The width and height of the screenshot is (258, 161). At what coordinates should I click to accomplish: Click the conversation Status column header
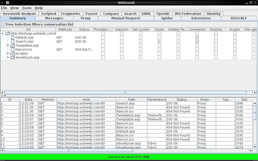[182, 99]
